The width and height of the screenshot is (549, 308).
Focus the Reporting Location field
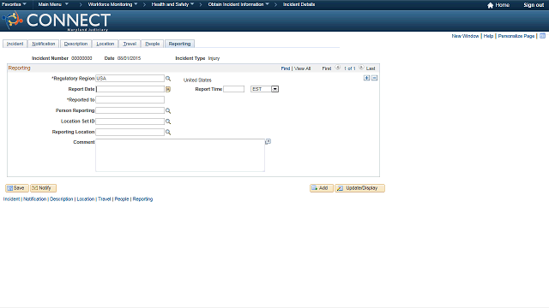coord(130,133)
